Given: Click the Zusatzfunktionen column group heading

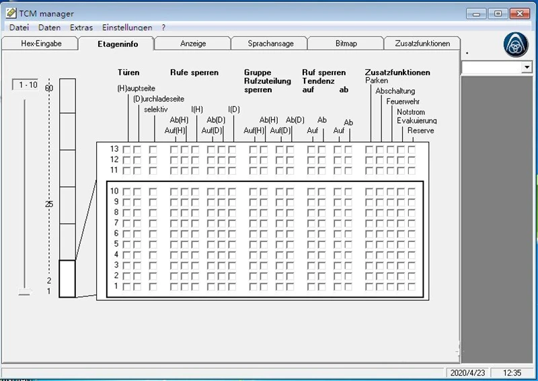Looking at the screenshot, I should 397,73.
